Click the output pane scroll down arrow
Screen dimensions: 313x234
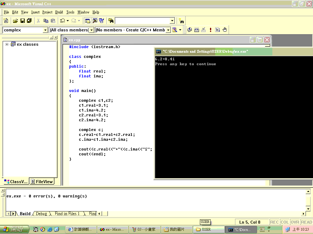(x=308, y=209)
